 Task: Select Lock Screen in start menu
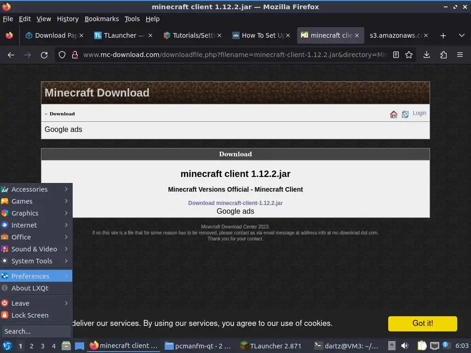[x=36, y=315]
